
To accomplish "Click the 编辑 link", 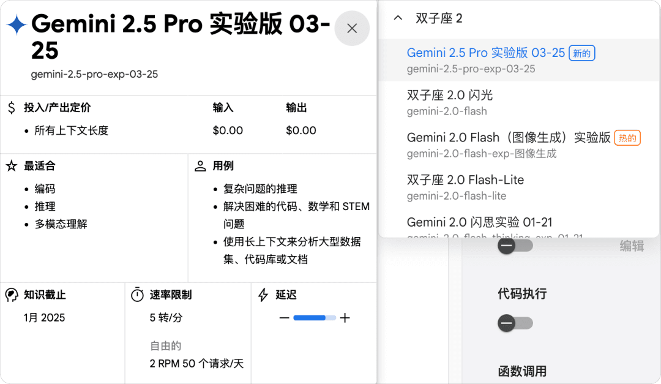I will click(632, 246).
